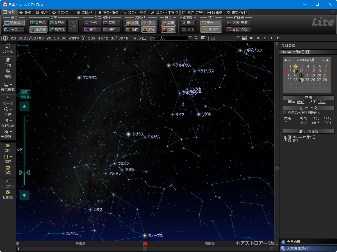
Task: Expand the カノープス object dropdown
Action: tap(190, 38)
